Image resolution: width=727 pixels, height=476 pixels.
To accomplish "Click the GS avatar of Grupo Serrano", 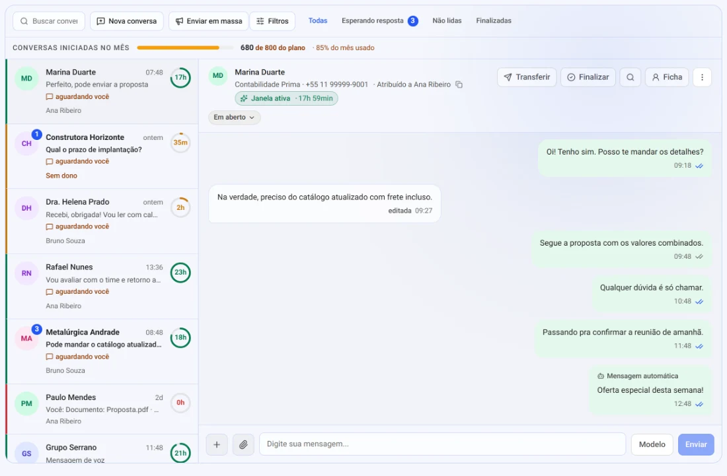I will (x=26, y=453).
